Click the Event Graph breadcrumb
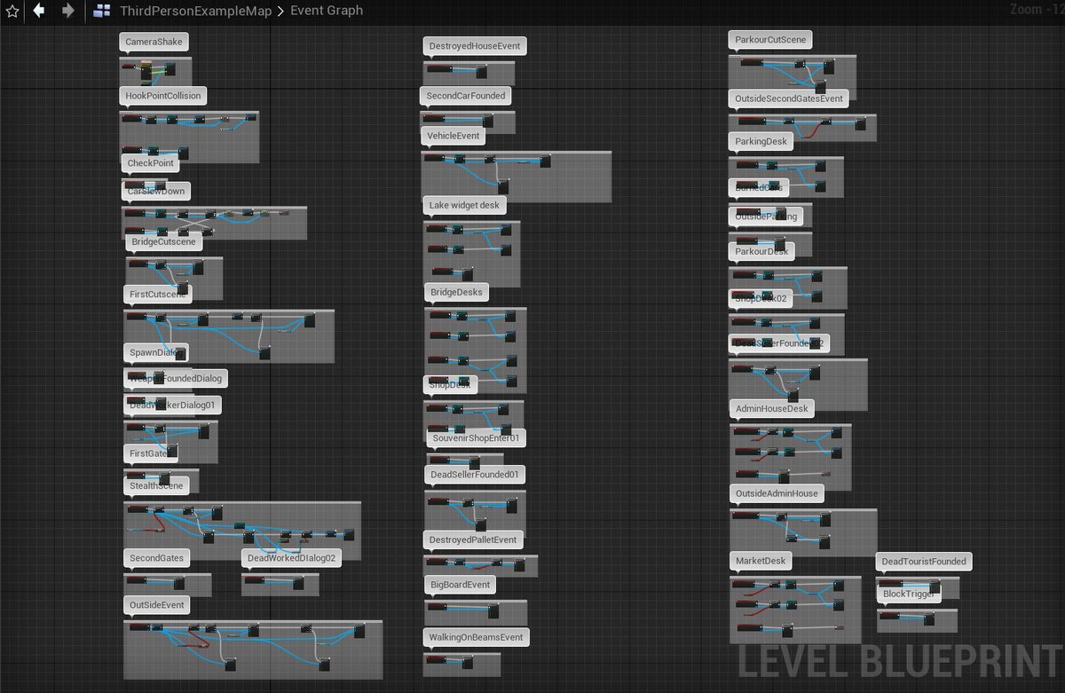The width and height of the screenshot is (1065, 693). [x=327, y=11]
